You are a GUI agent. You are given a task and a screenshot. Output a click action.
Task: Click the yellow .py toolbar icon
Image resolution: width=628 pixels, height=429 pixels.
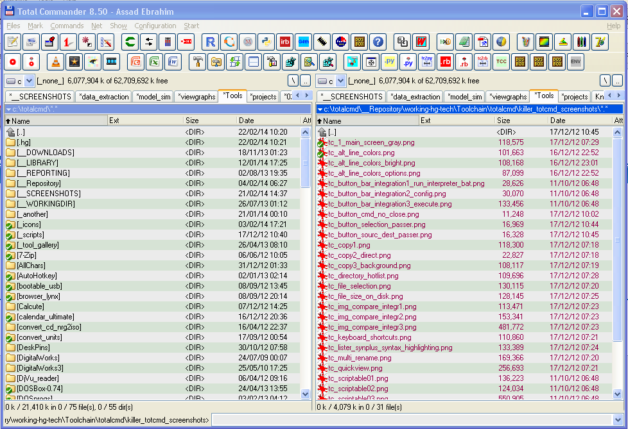(x=390, y=62)
